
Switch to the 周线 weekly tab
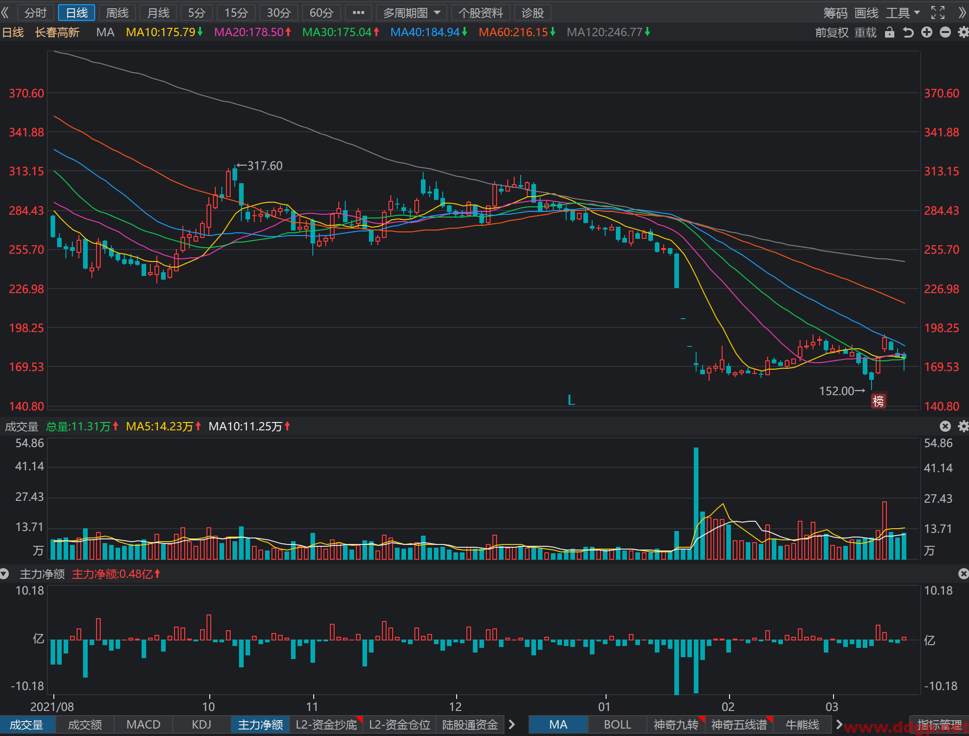pyautogui.click(x=117, y=13)
